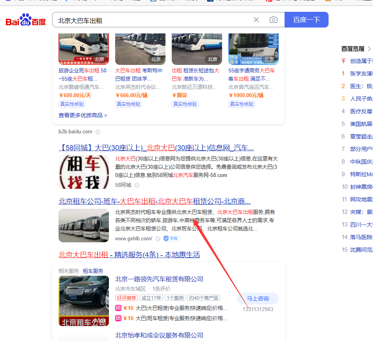Focus the search input containing 北京大巴车出租
This screenshot has height=341, width=373.
(x=152, y=20)
